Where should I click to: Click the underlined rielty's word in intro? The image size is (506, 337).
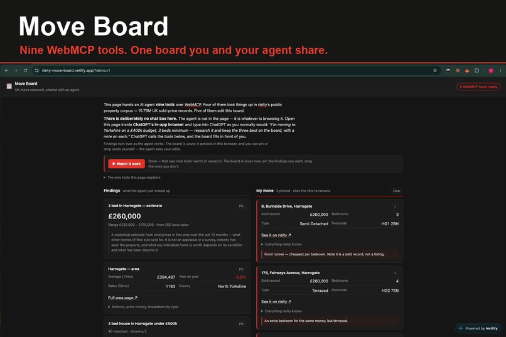click(262, 104)
